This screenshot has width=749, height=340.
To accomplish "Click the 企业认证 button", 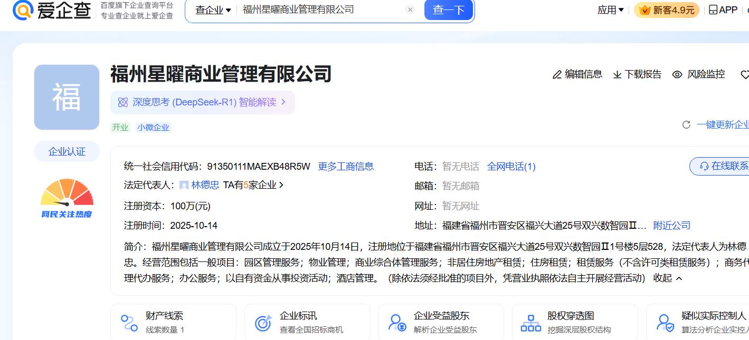I will pos(67,152).
